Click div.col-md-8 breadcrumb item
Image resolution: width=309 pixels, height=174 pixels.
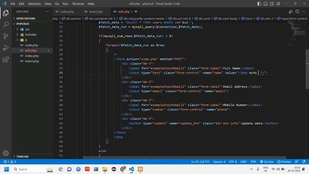(x=180, y=18)
